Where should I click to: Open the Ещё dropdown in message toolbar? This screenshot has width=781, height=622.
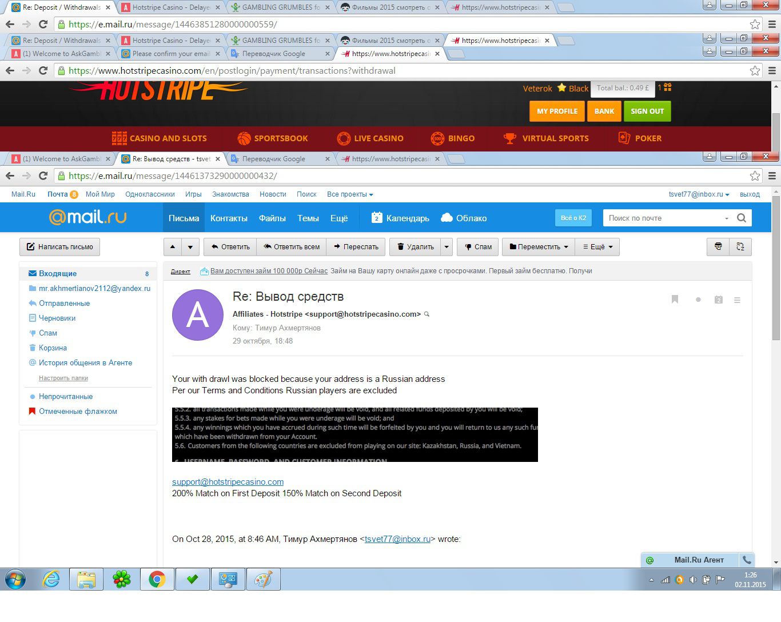point(597,247)
